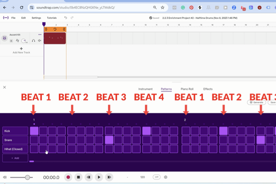Open the Edit menu
Screen dimensions: 276x184
pos(24,18)
